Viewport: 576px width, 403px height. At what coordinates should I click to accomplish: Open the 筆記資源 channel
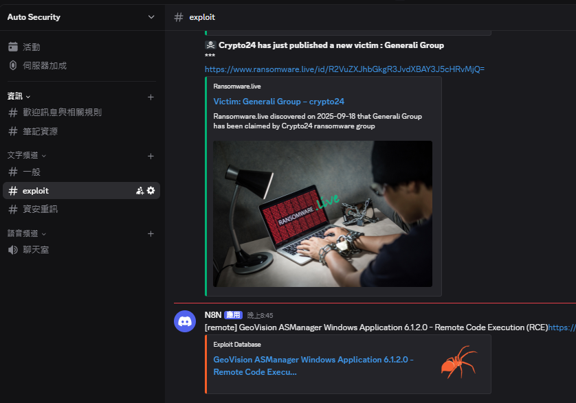pos(81,131)
